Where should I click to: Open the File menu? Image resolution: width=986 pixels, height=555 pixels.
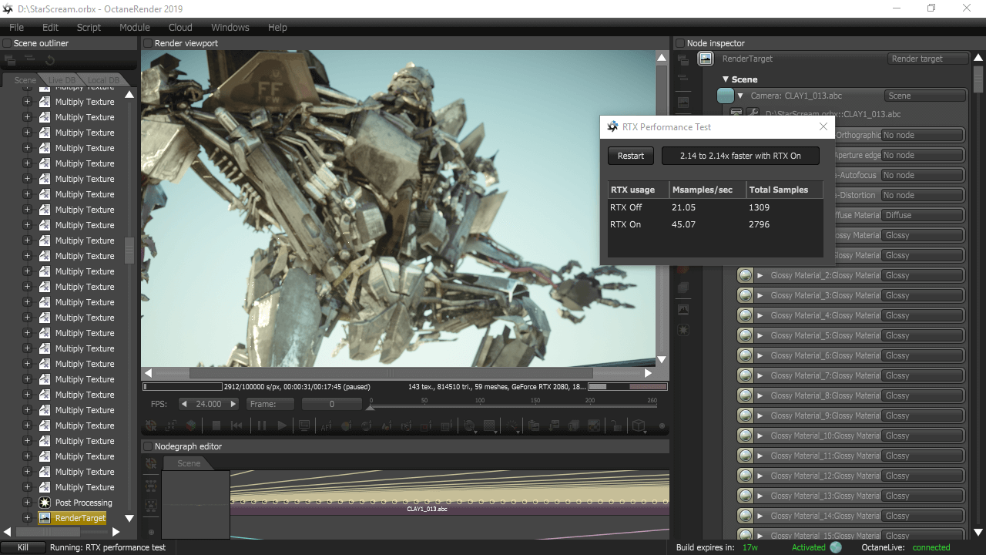pos(16,27)
